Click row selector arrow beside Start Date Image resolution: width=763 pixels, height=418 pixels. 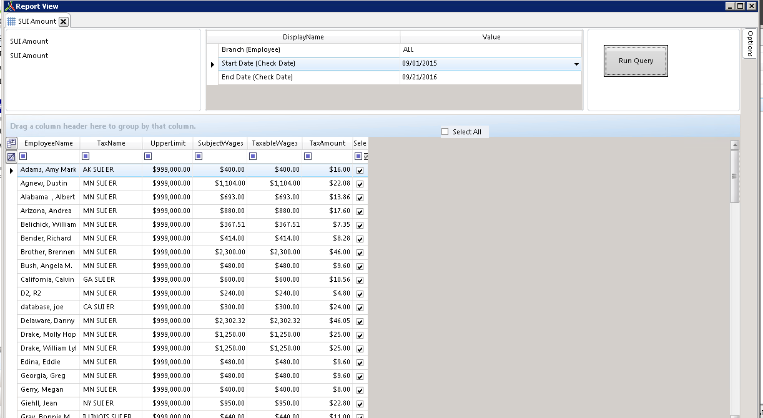212,64
